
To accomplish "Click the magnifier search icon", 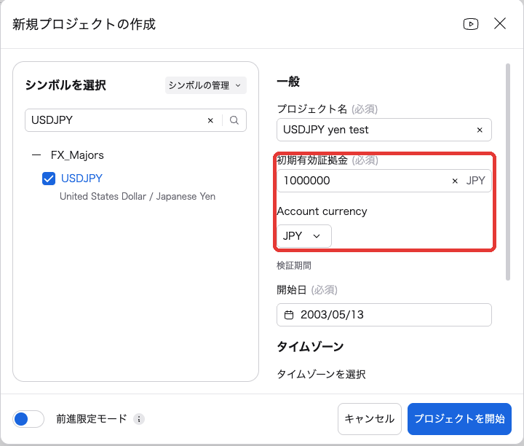I will pyautogui.click(x=234, y=120).
